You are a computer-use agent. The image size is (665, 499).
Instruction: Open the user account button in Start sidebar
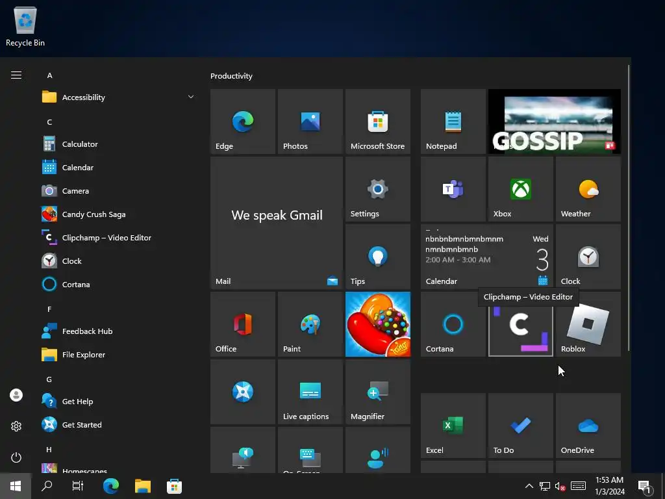pyautogui.click(x=16, y=395)
